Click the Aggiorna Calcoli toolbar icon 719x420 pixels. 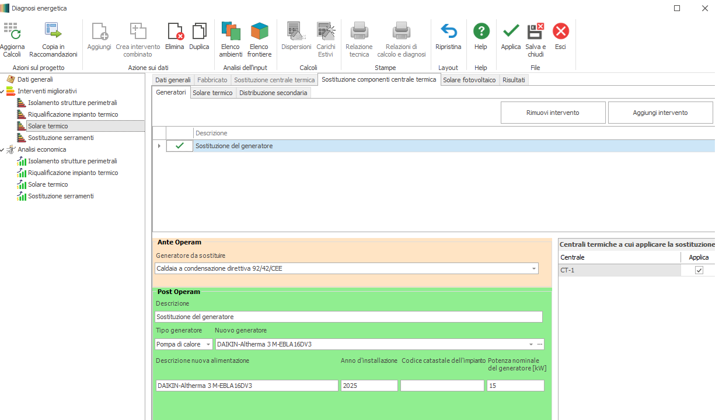(12, 32)
